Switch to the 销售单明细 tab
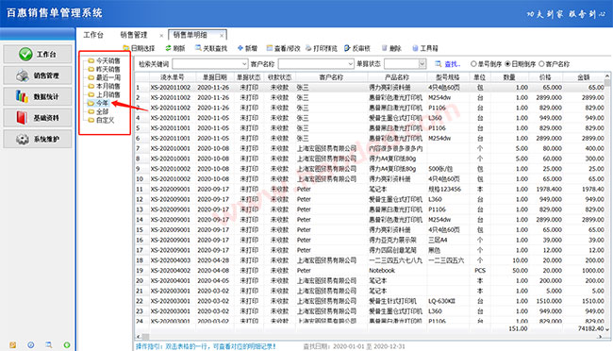Screen dimensions: 613x351 (x=190, y=35)
